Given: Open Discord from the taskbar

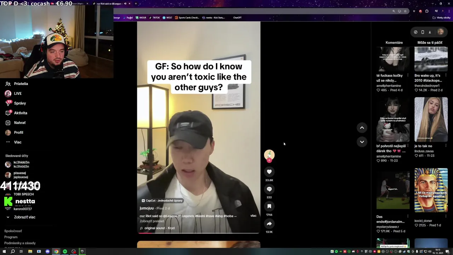Looking at the screenshot, I should tap(47, 251).
